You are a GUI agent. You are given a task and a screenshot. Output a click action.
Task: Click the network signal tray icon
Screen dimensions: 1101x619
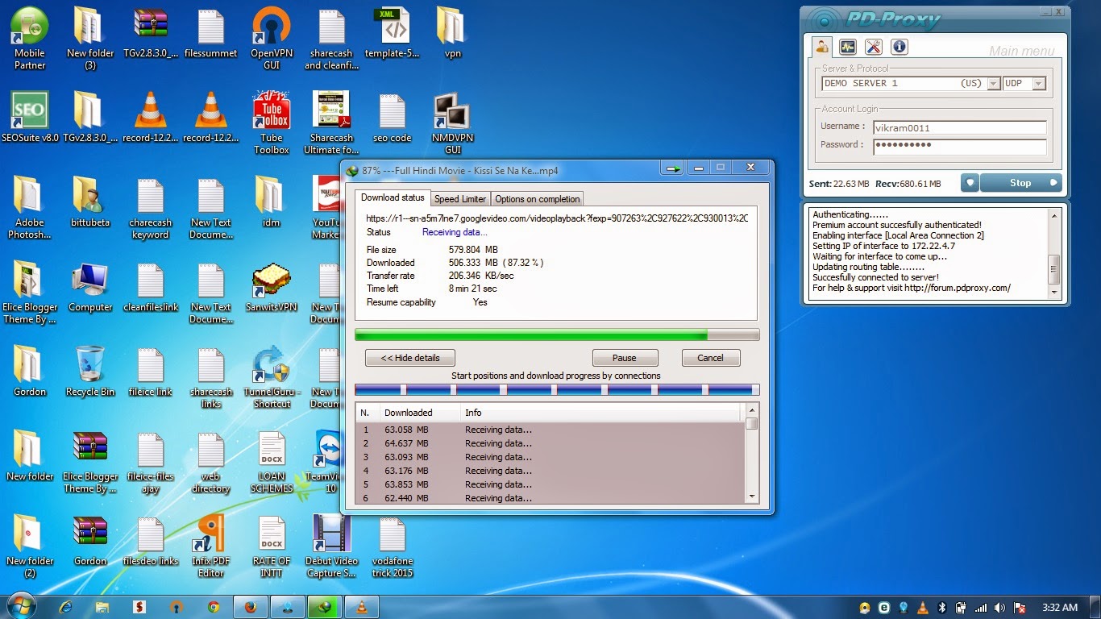tap(981, 608)
